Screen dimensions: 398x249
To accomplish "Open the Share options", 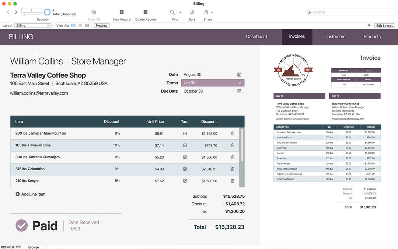I will click(x=207, y=12).
